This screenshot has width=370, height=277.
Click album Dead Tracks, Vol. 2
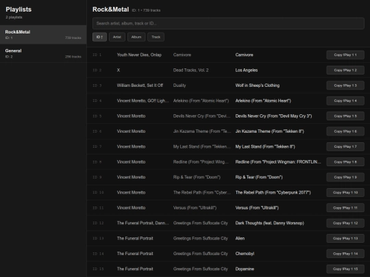[190, 70]
